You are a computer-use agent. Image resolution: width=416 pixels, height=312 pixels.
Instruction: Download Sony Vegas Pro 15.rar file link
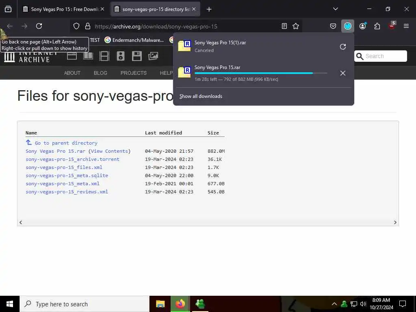pos(55,151)
